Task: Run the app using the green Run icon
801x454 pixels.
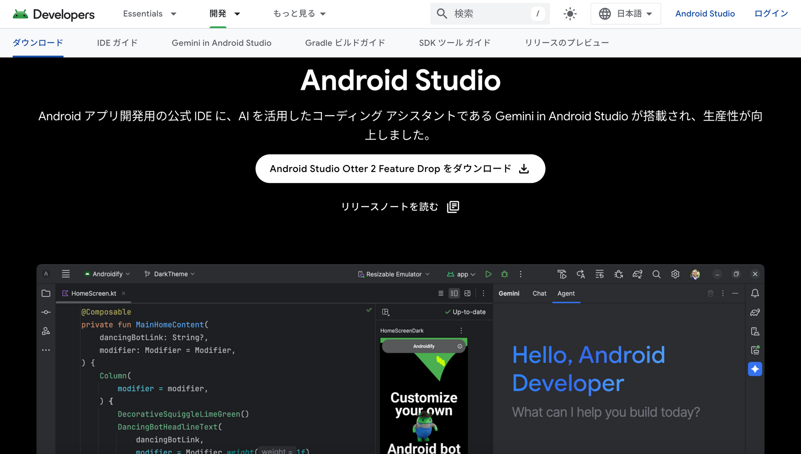Action: click(489, 274)
